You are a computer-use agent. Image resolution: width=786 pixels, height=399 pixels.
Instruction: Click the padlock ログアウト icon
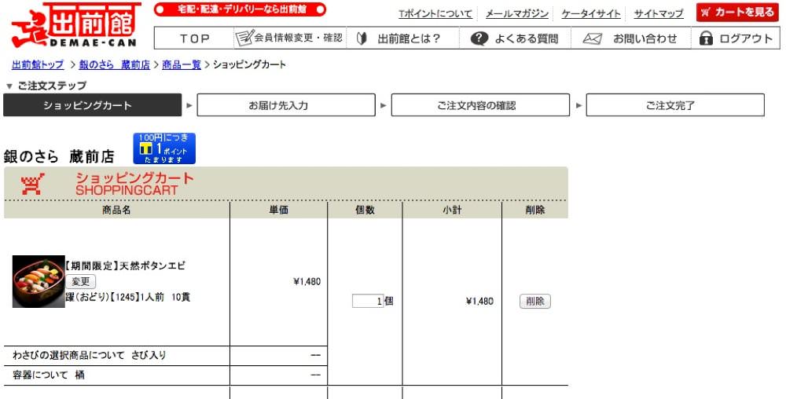tap(706, 38)
